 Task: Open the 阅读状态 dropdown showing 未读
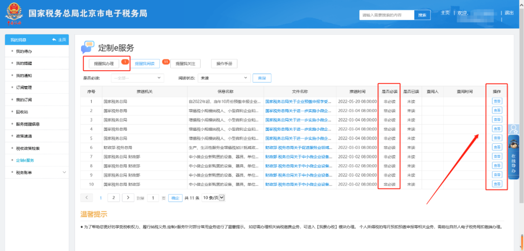point(224,78)
